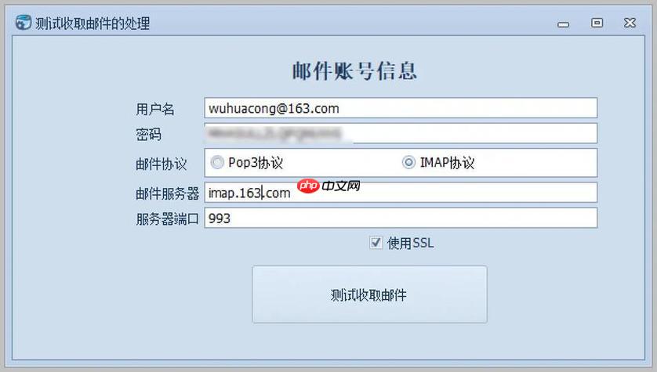Click the window title 测试收取邮件的处理

tap(93, 23)
